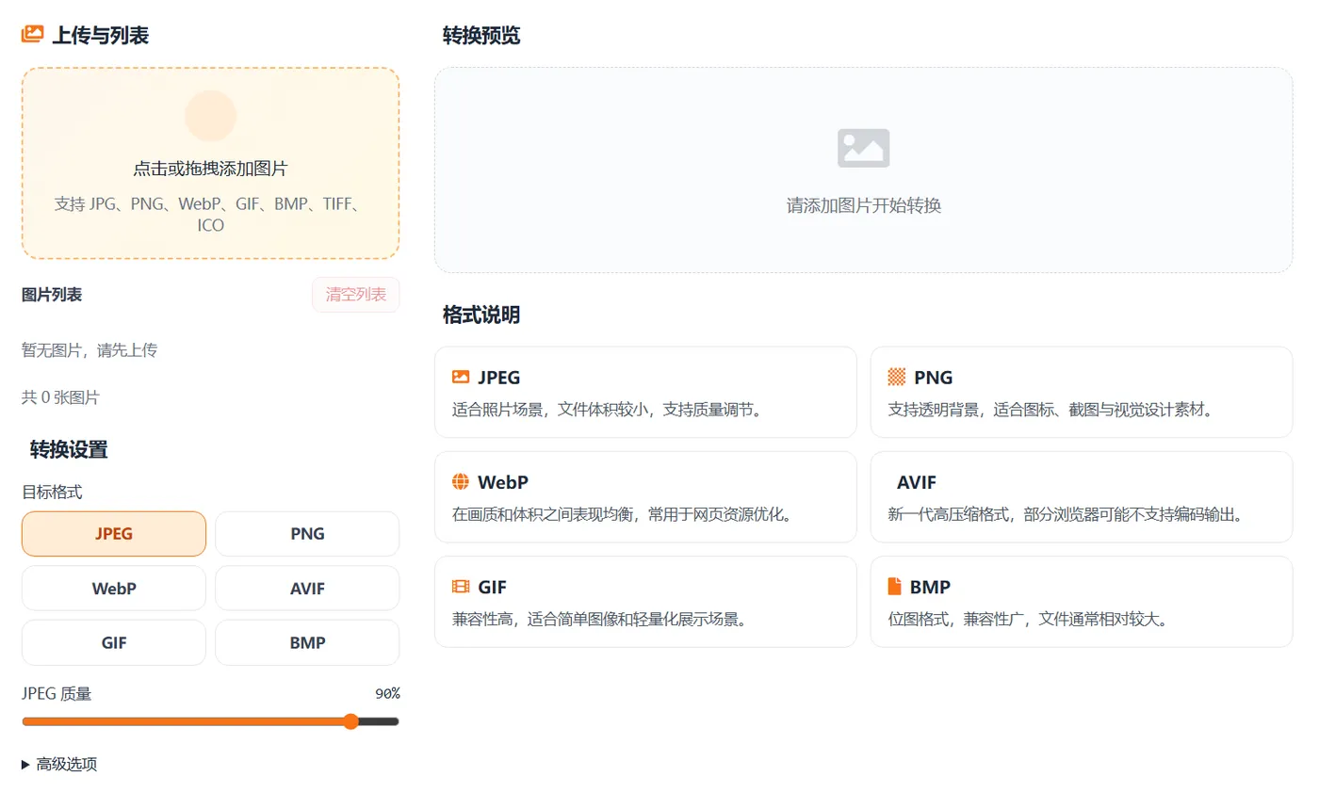Select AVIF as the target format
Image resolution: width=1319 pixels, height=792 pixels.
tap(307, 588)
